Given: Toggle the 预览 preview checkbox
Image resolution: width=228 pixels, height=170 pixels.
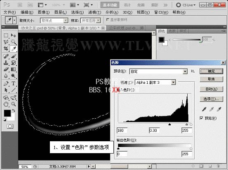Looking at the screenshot, I should (201, 118).
